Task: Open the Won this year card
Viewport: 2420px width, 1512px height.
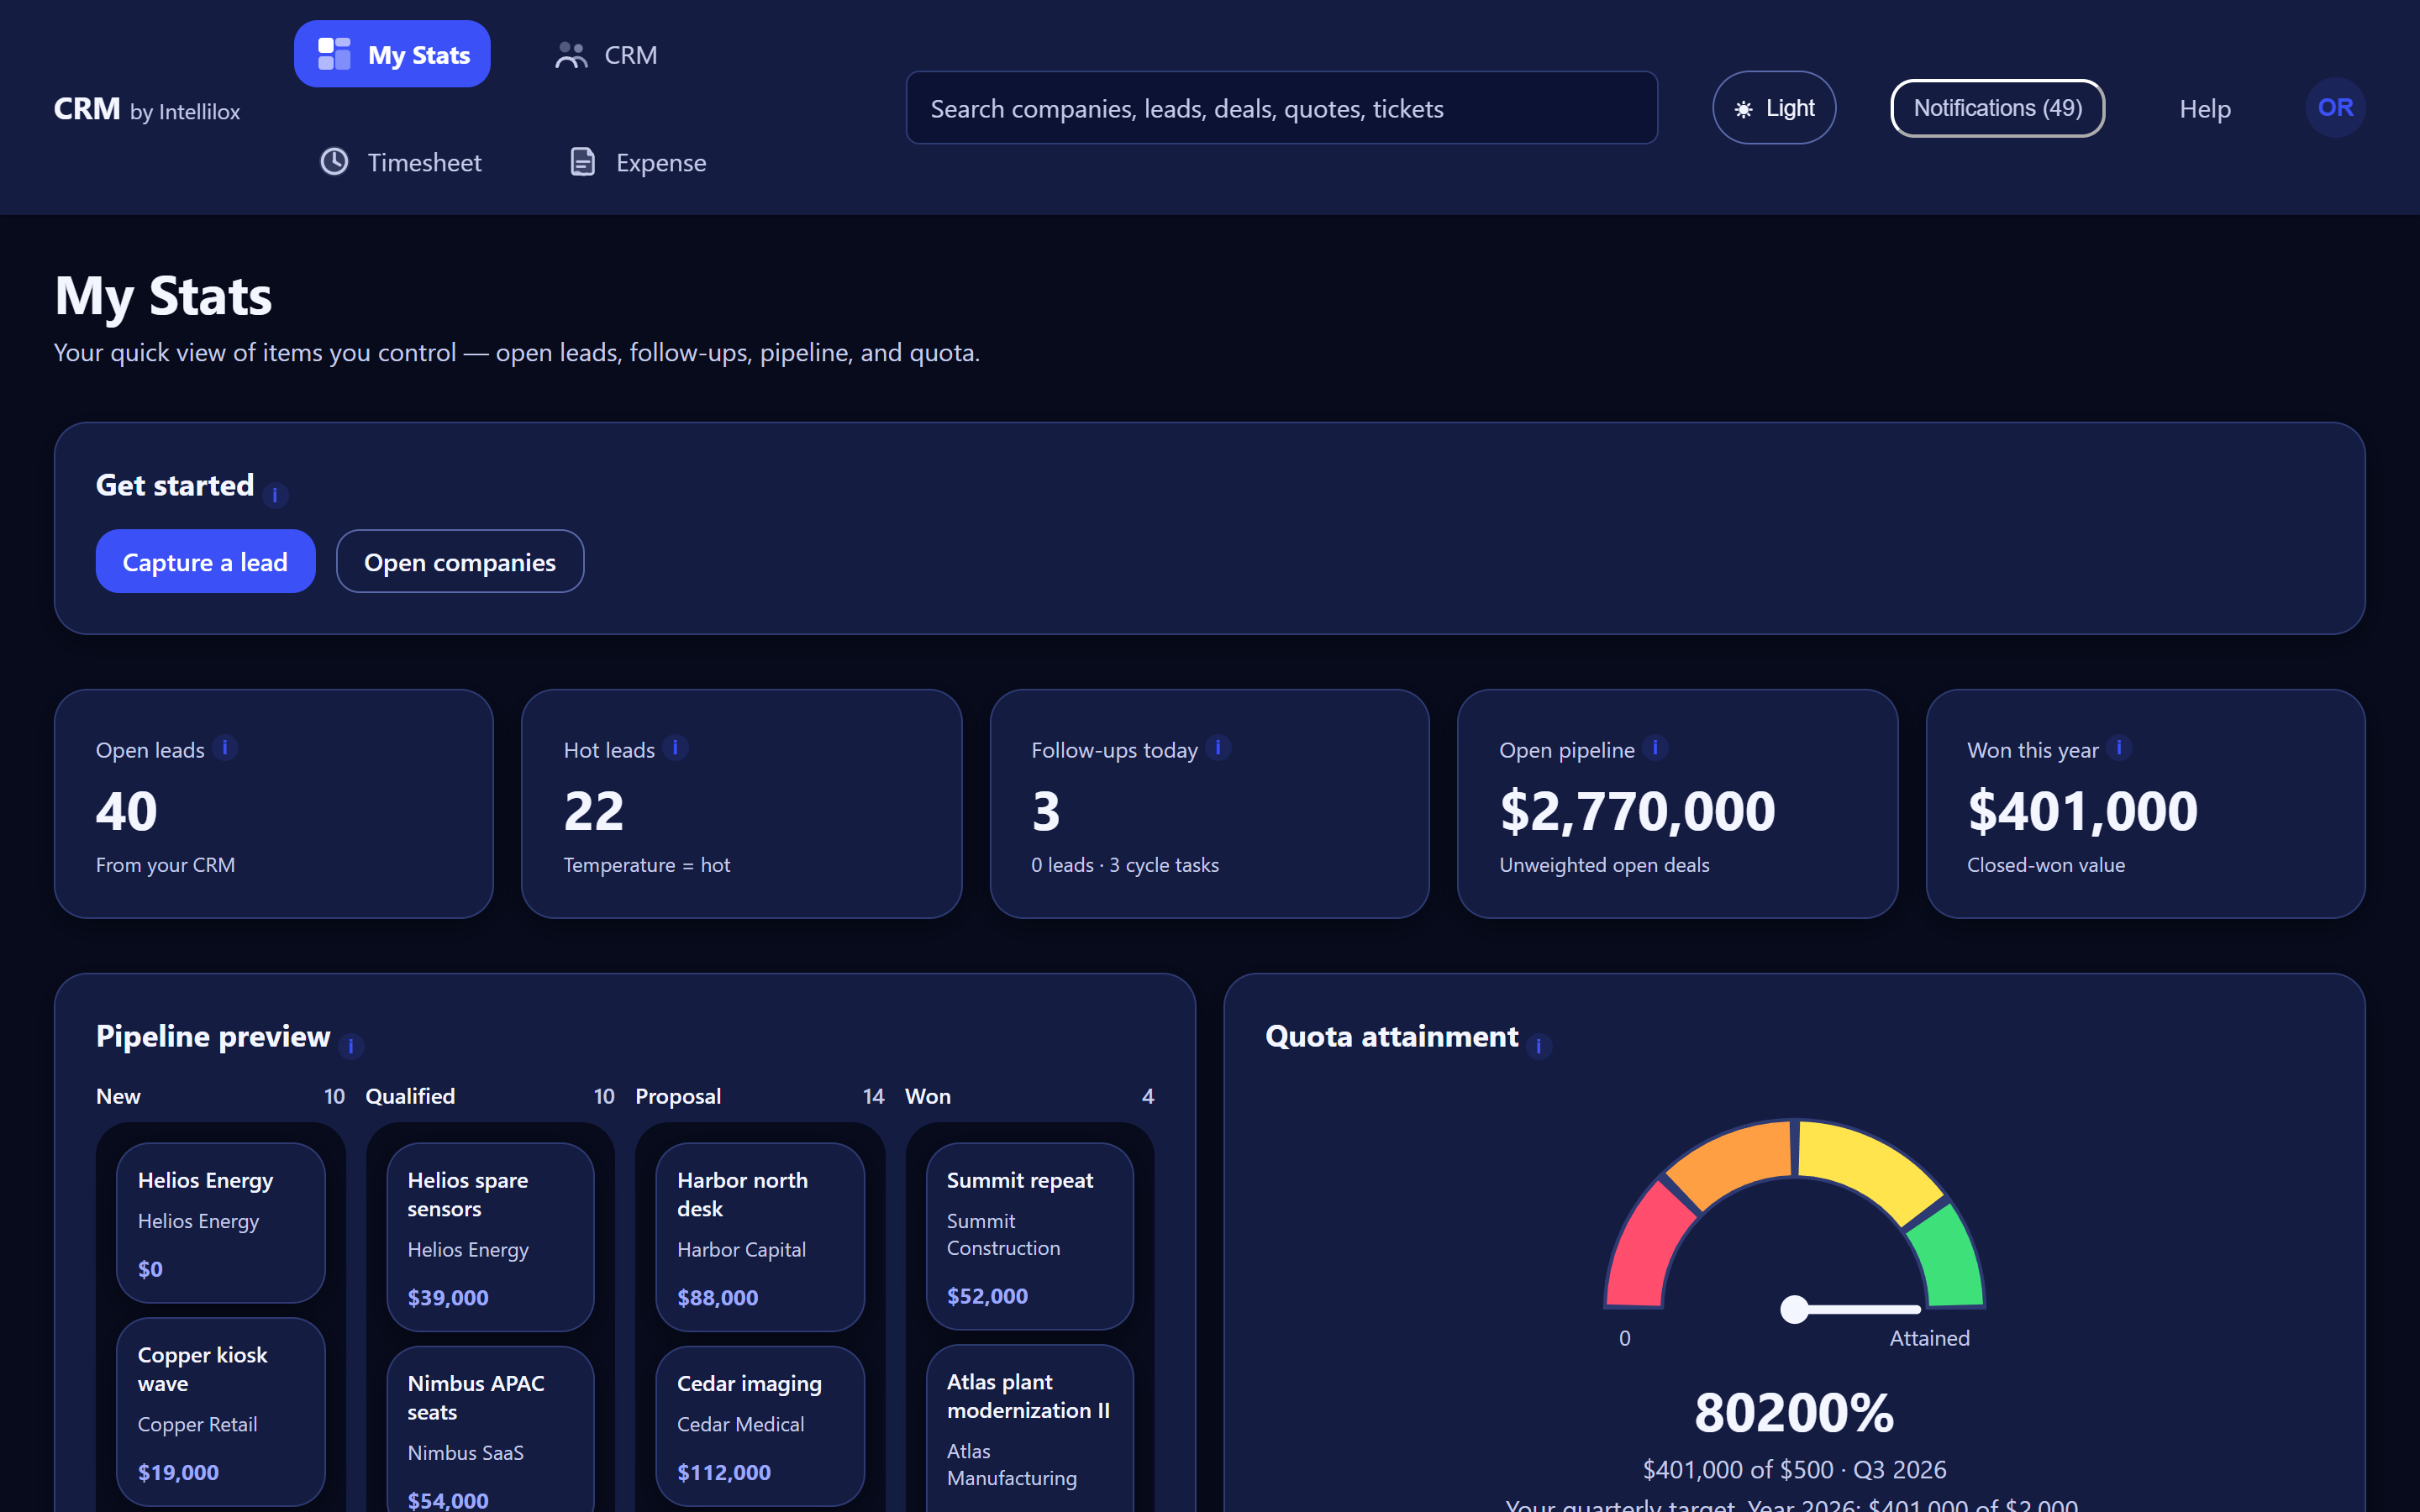Action: pyautogui.click(x=2145, y=803)
